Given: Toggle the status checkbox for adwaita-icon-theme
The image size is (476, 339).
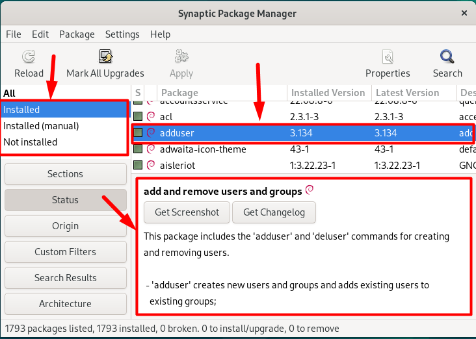Looking at the screenshot, I should pyautogui.click(x=138, y=149).
